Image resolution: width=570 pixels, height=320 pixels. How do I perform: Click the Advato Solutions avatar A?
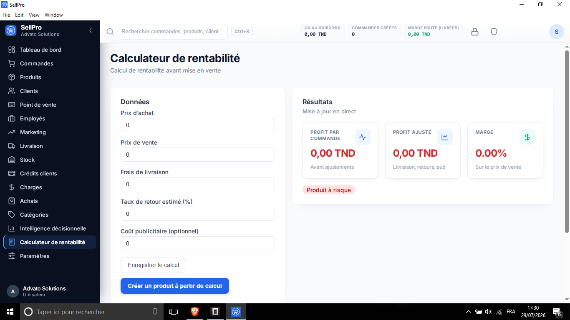[13, 291]
